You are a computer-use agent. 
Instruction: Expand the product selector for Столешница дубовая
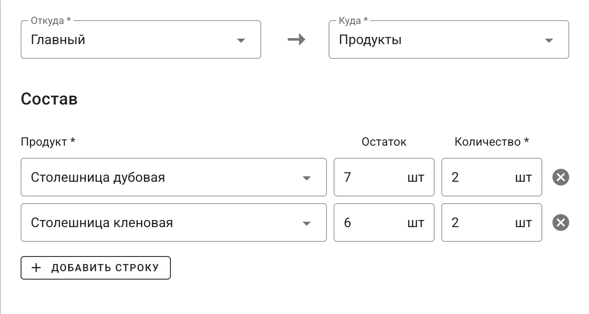click(174, 177)
